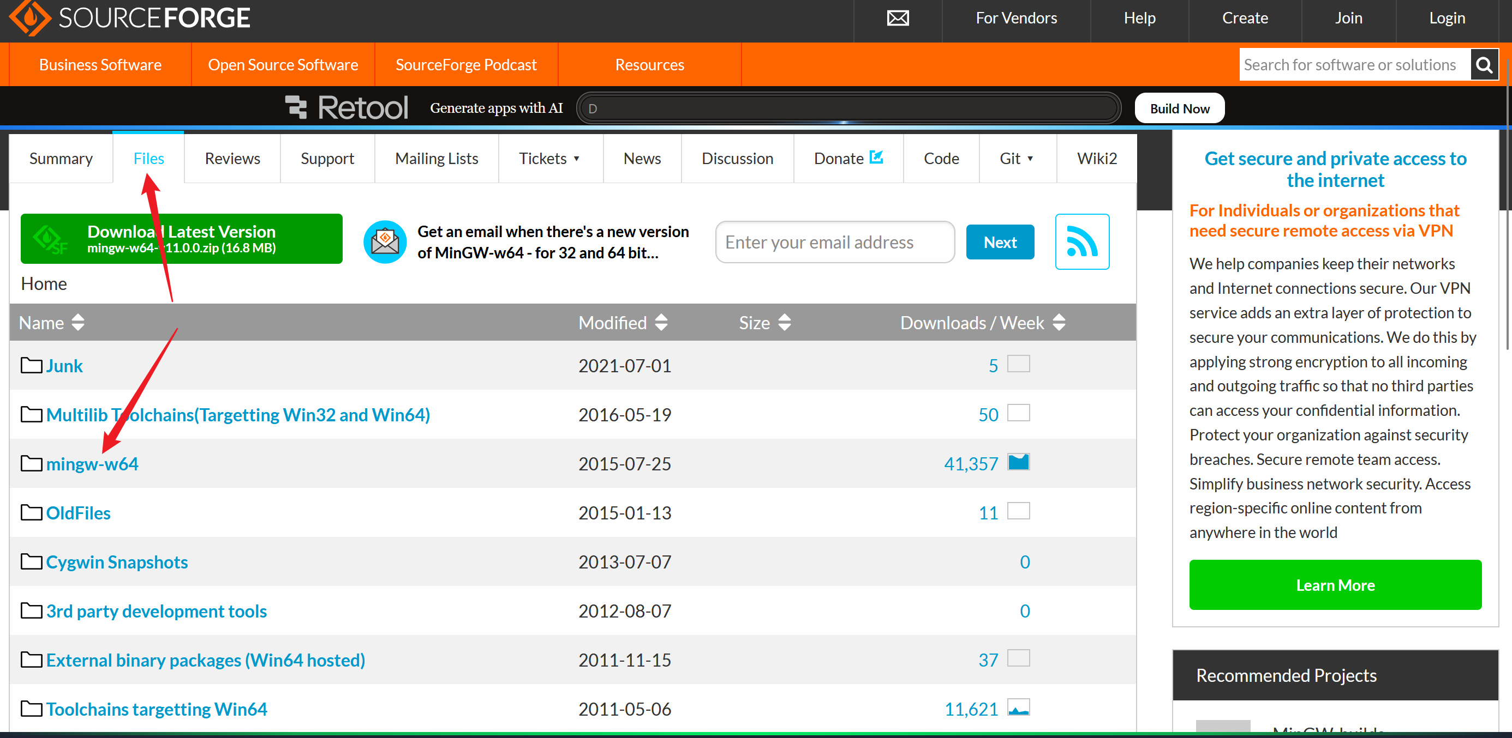Open the Code tab
Screen dimensions: 1512x738
tap(941, 158)
